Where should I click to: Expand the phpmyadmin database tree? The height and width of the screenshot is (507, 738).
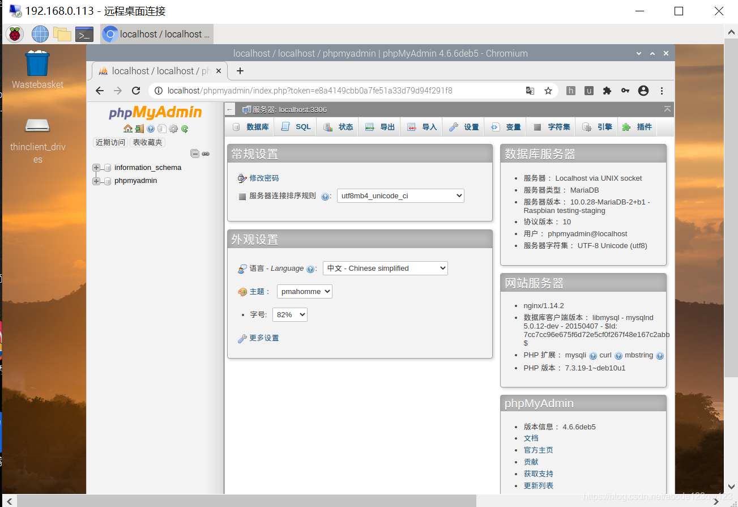pyautogui.click(x=96, y=181)
